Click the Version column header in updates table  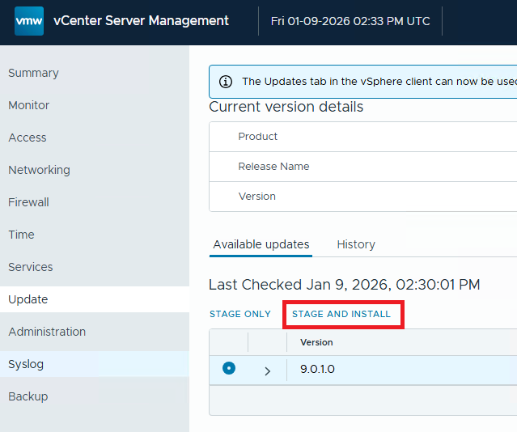pyautogui.click(x=316, y=342)
